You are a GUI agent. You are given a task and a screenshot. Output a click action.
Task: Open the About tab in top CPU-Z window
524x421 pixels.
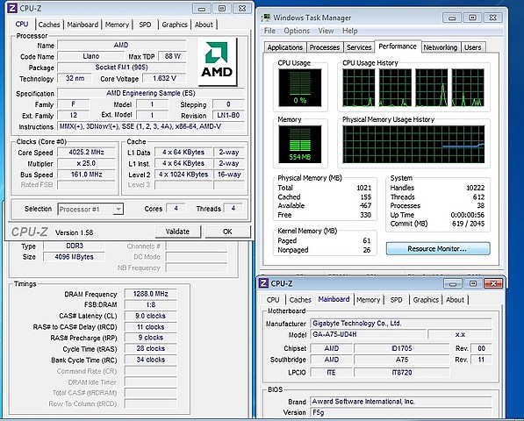[x=204, y=25]
